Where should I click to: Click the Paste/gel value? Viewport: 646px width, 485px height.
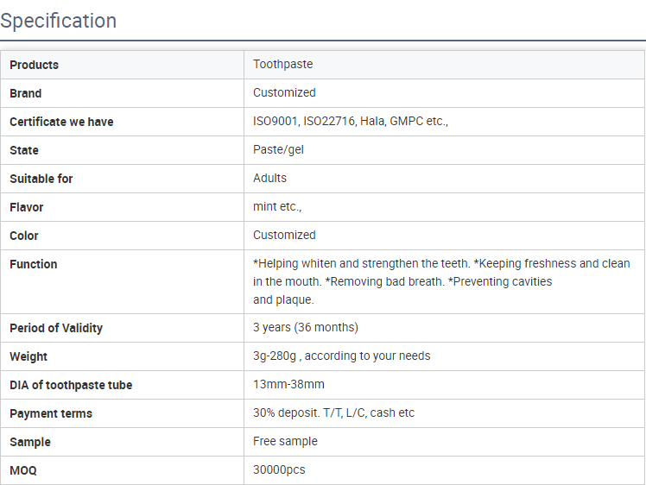[278, 149]
